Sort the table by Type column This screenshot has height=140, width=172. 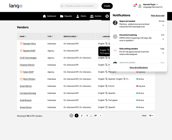pos(50,37)
